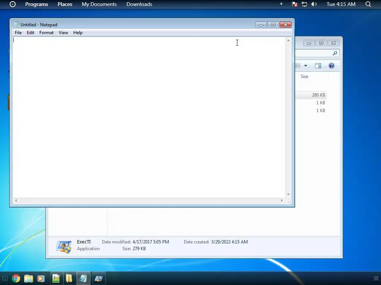The width and height of the screenshot is (381, 285).
Task: Maximize the Explorer window behind Notepad
Action: click(x=321, y=43)
